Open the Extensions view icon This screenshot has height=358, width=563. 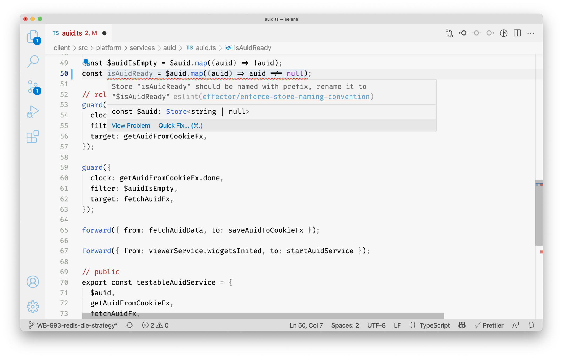coord(33,137)
